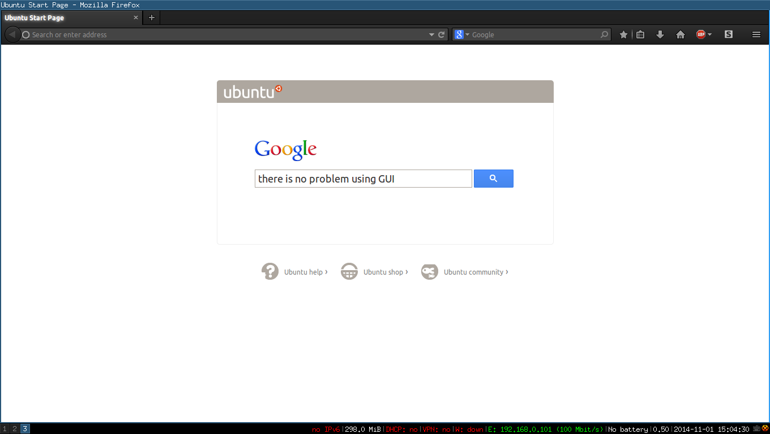Click the 0.50 load status

pos(661,429)
